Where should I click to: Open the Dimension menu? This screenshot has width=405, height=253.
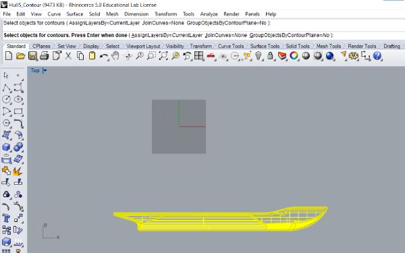click(x=136, y=14)
